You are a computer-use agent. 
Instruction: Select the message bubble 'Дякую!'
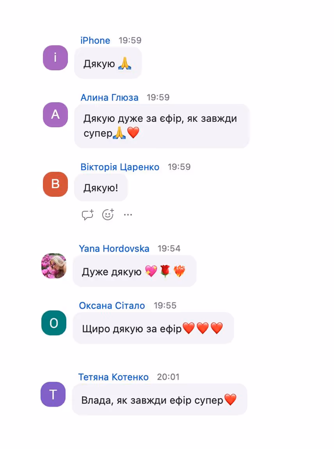pos(101,188)
